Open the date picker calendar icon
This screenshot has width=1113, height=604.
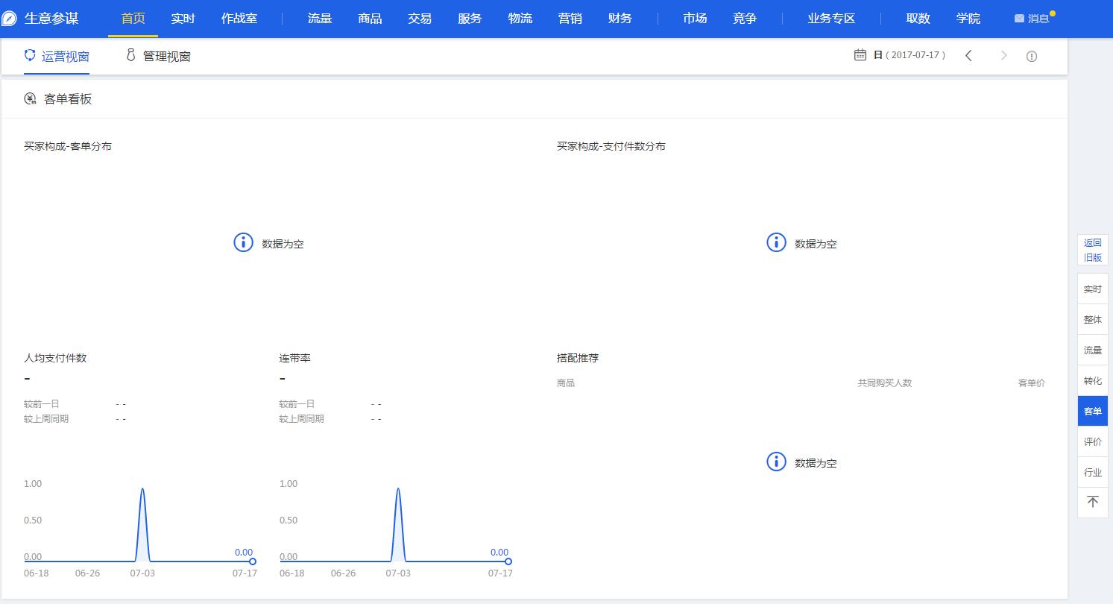(x=859, y=54)
